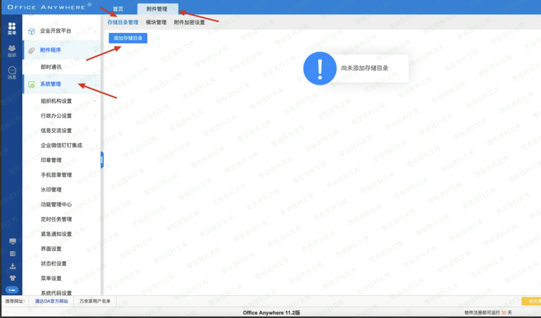Click the 添加存储目录 button
Viewport: 541px width, 318px height.
(x=128, y=38)
